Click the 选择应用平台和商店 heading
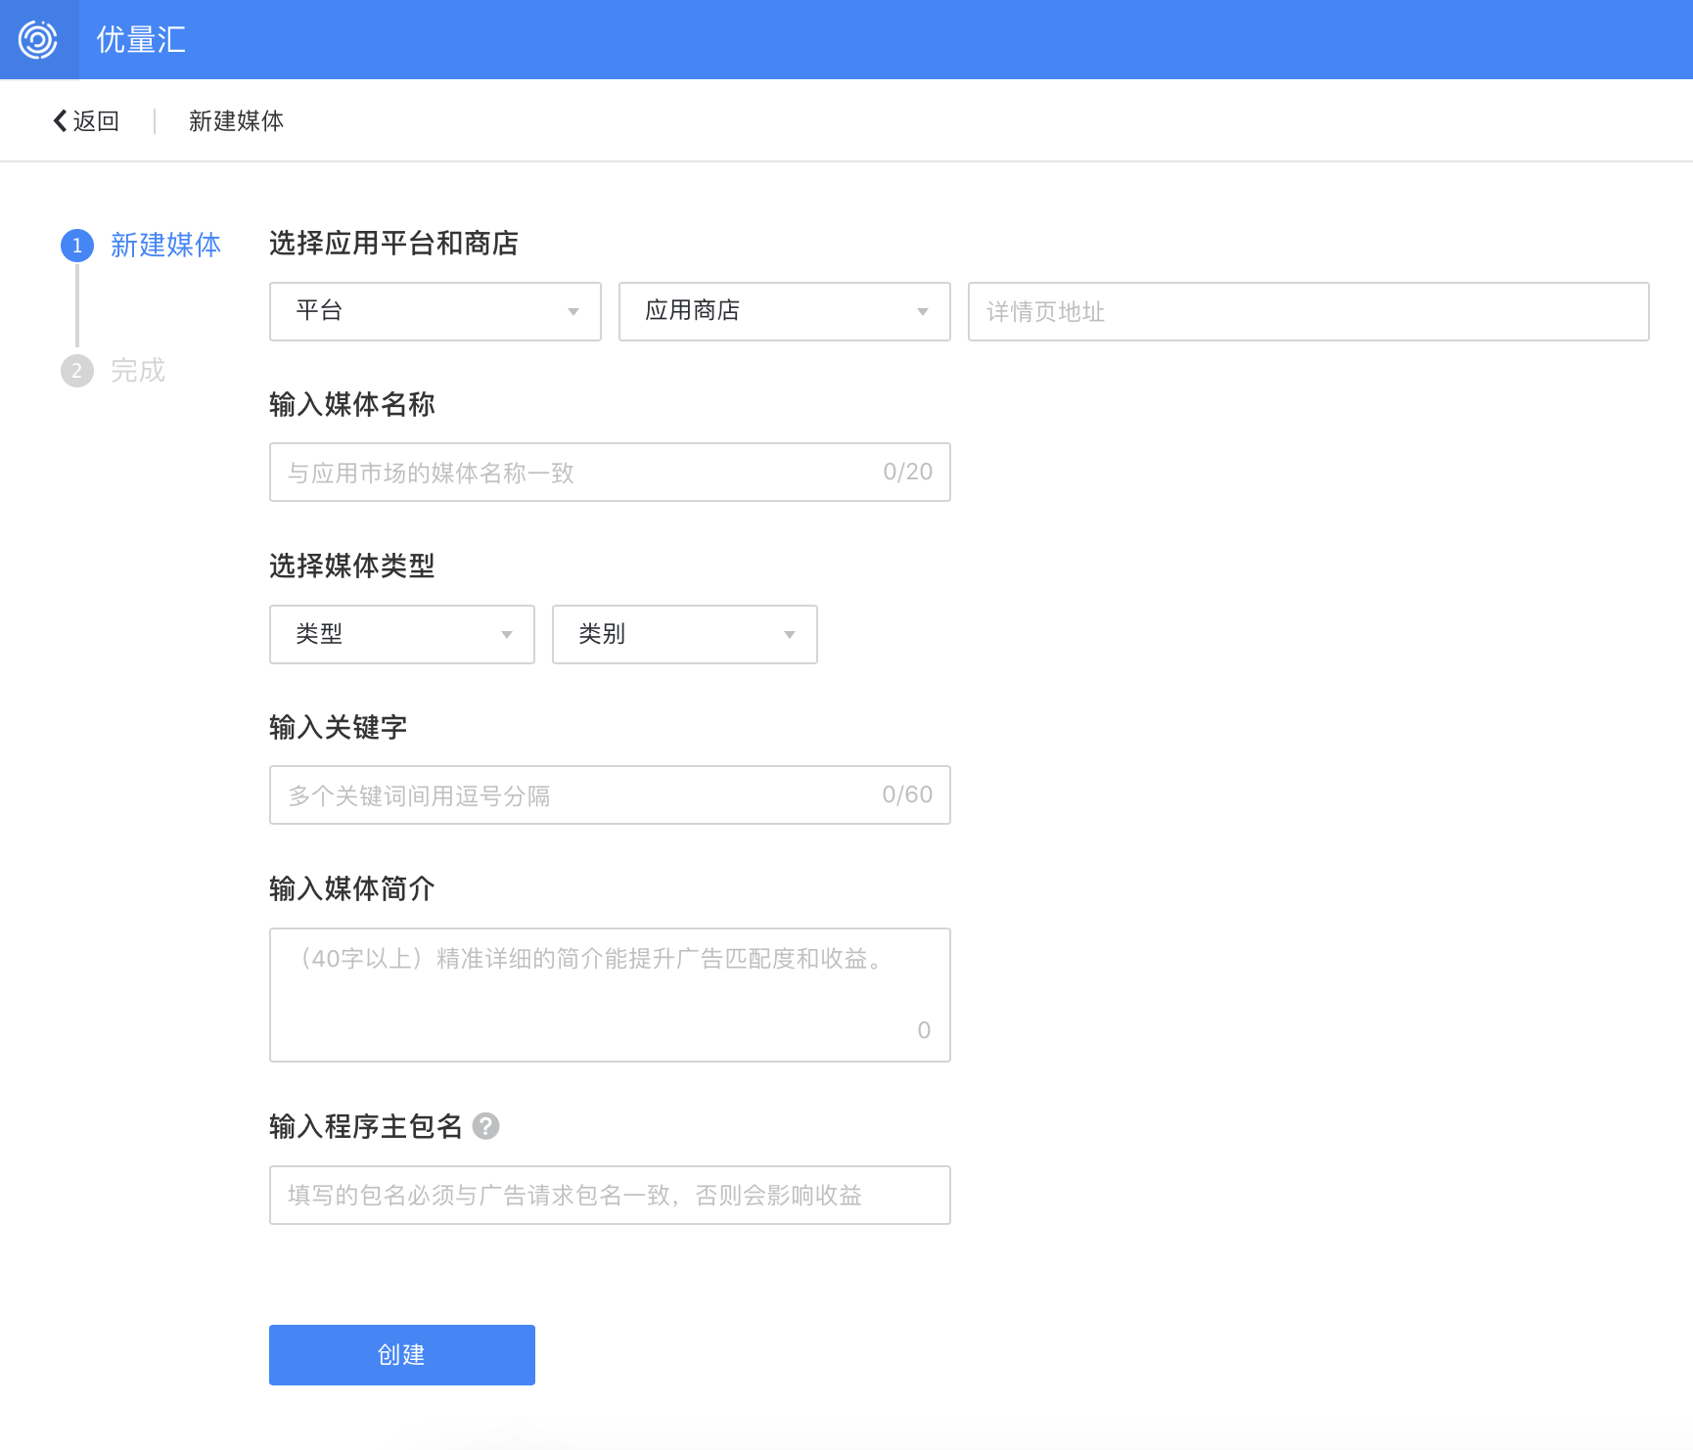Image resolution: width=1693 pixels, height=1450 pixels. (x=393, y=243)
